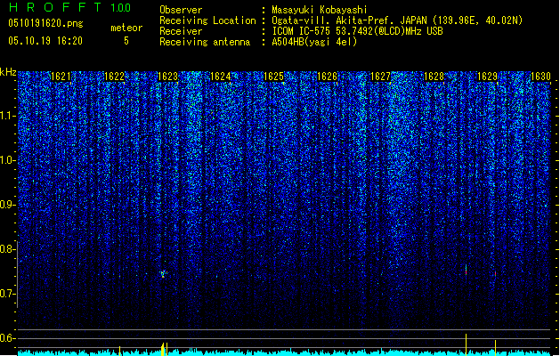
Task: Select the file name 0510191620.png
Action: tap(45, 24)
